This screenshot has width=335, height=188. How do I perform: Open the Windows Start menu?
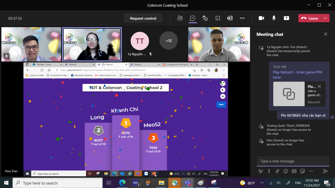(x=6, y=183)
